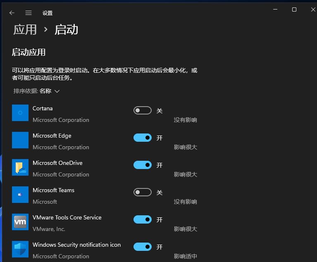
Task: Open the hamburger navigation menu
Action: tap(29, 13)
